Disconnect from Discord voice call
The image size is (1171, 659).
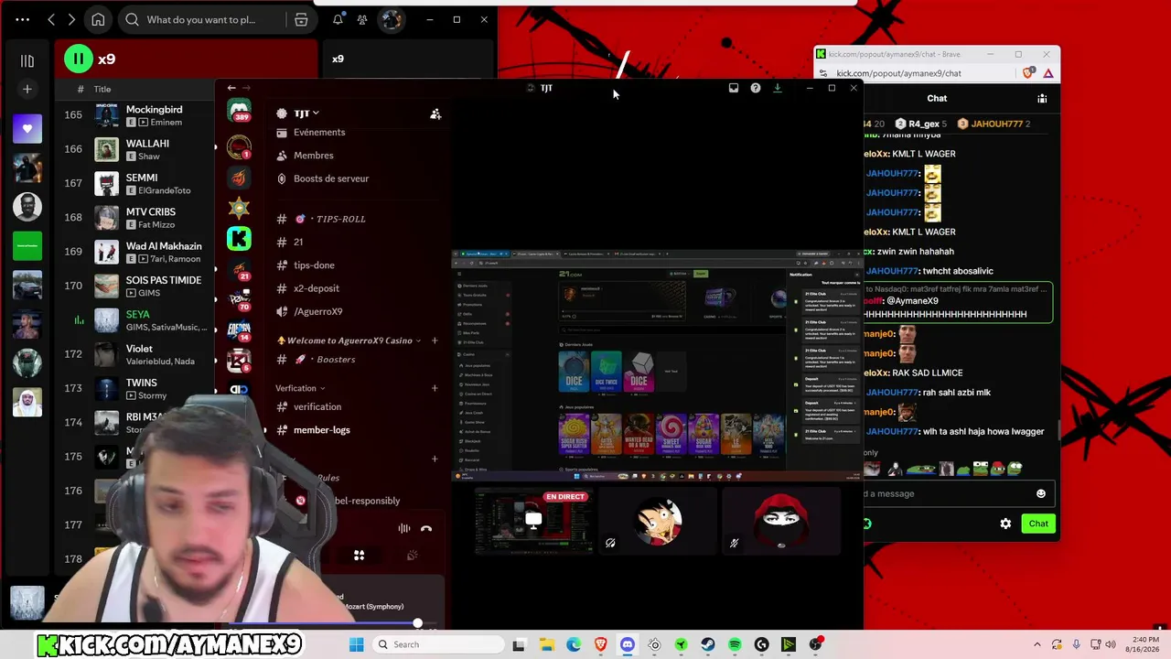tap(426, 528)
